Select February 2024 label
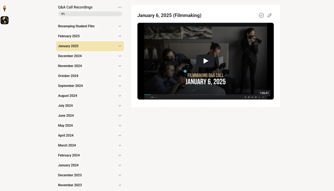334x191 pixels. (x=69, y=155)
